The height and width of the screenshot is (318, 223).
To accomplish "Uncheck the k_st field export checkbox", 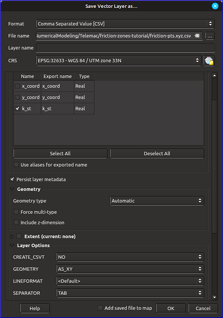I will (x=17, y=108).
